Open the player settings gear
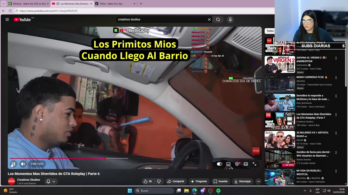 tap(237, 164)
